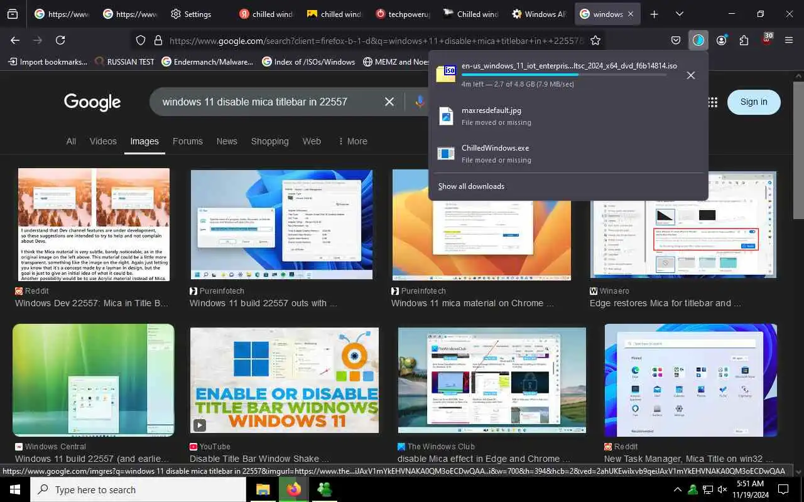Open the notification center
This screenshot has width=804, height=502.
point(783,489)
